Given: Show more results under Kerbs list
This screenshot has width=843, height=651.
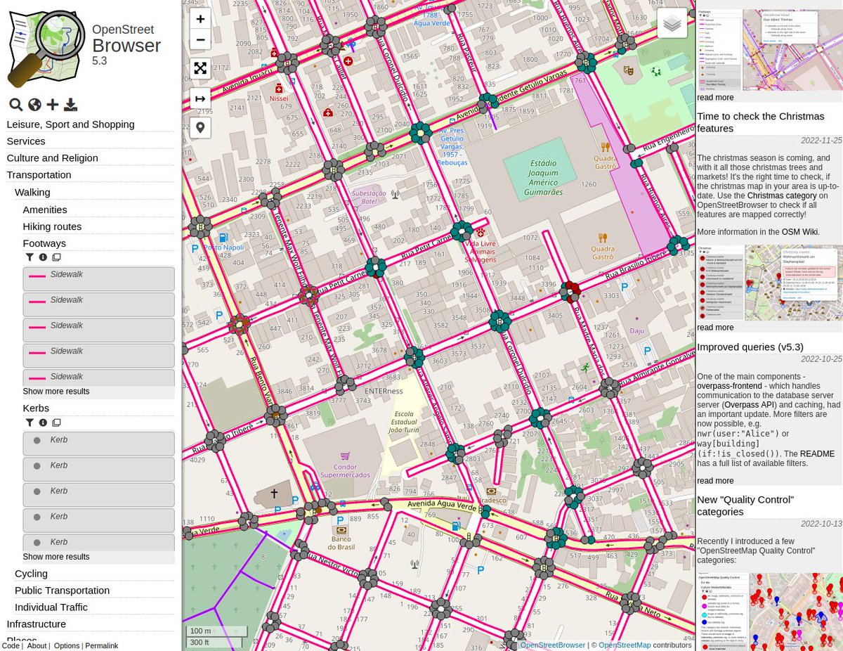Looking at the screenshot, I should 56,557.
